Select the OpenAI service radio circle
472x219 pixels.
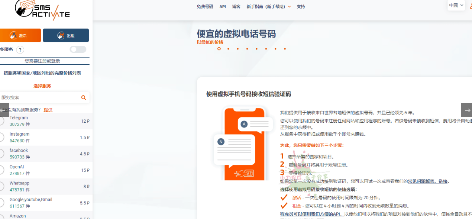coord(1,170)
